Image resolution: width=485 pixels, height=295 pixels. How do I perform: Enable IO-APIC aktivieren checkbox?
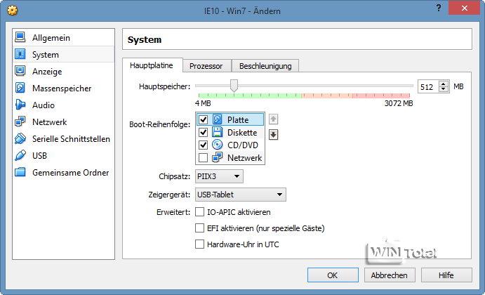[x=200, y=211]
